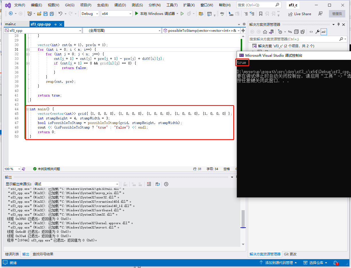
Task: Click the Find in Files toolbar icon
Action: 201,14
